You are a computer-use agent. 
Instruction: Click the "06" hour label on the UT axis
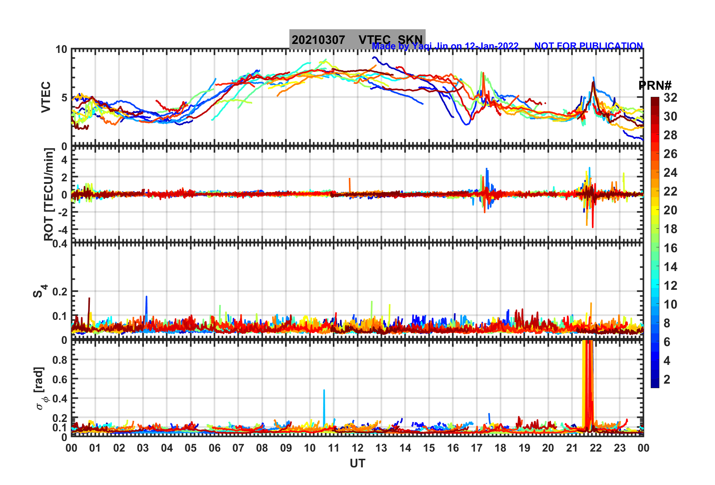pyautogui.click(x=214, y=448)
